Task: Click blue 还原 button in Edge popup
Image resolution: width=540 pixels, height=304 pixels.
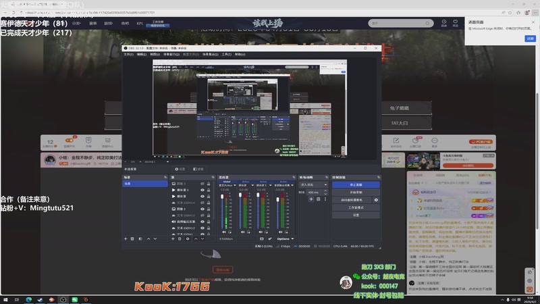Action: click(x=530, y=39)
